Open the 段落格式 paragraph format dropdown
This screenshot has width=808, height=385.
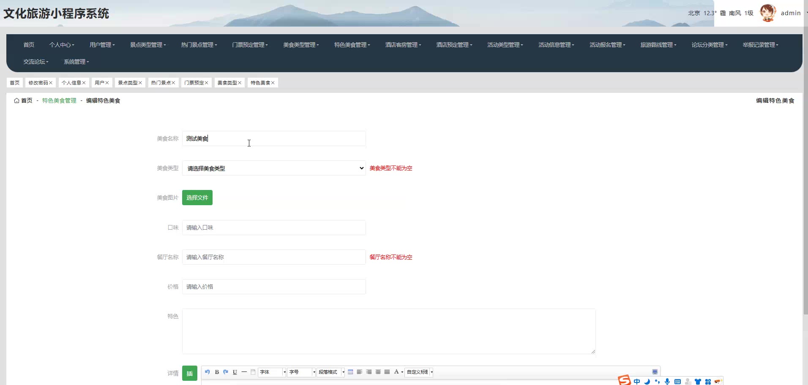click(331, 372)
